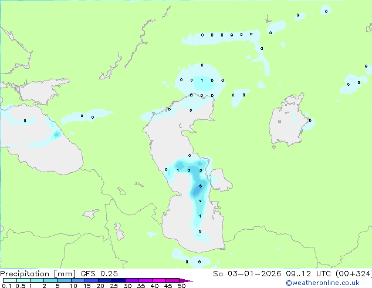Select the 2–5 mm legend color swatch
This screenshot has width=372, height=288.
pyautogui.click(x=50, y=280)
